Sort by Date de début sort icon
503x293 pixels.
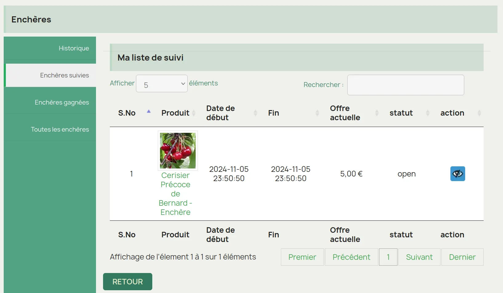(255, 113)
